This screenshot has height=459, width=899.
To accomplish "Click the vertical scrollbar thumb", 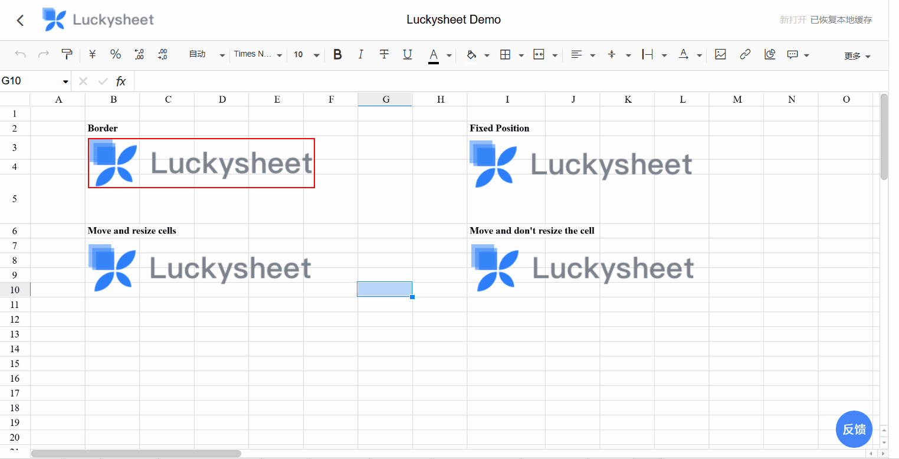I will point(884,136).
